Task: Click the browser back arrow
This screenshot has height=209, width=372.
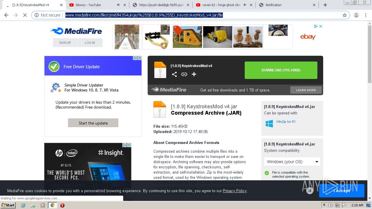Action: [x=6, y=15]
